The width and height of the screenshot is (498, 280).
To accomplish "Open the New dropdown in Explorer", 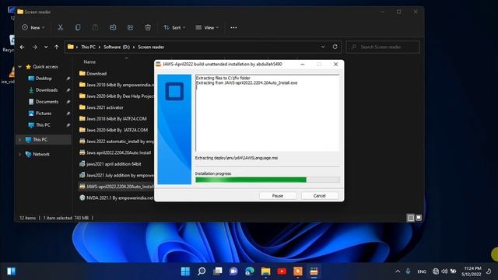I will click(33, 28).
